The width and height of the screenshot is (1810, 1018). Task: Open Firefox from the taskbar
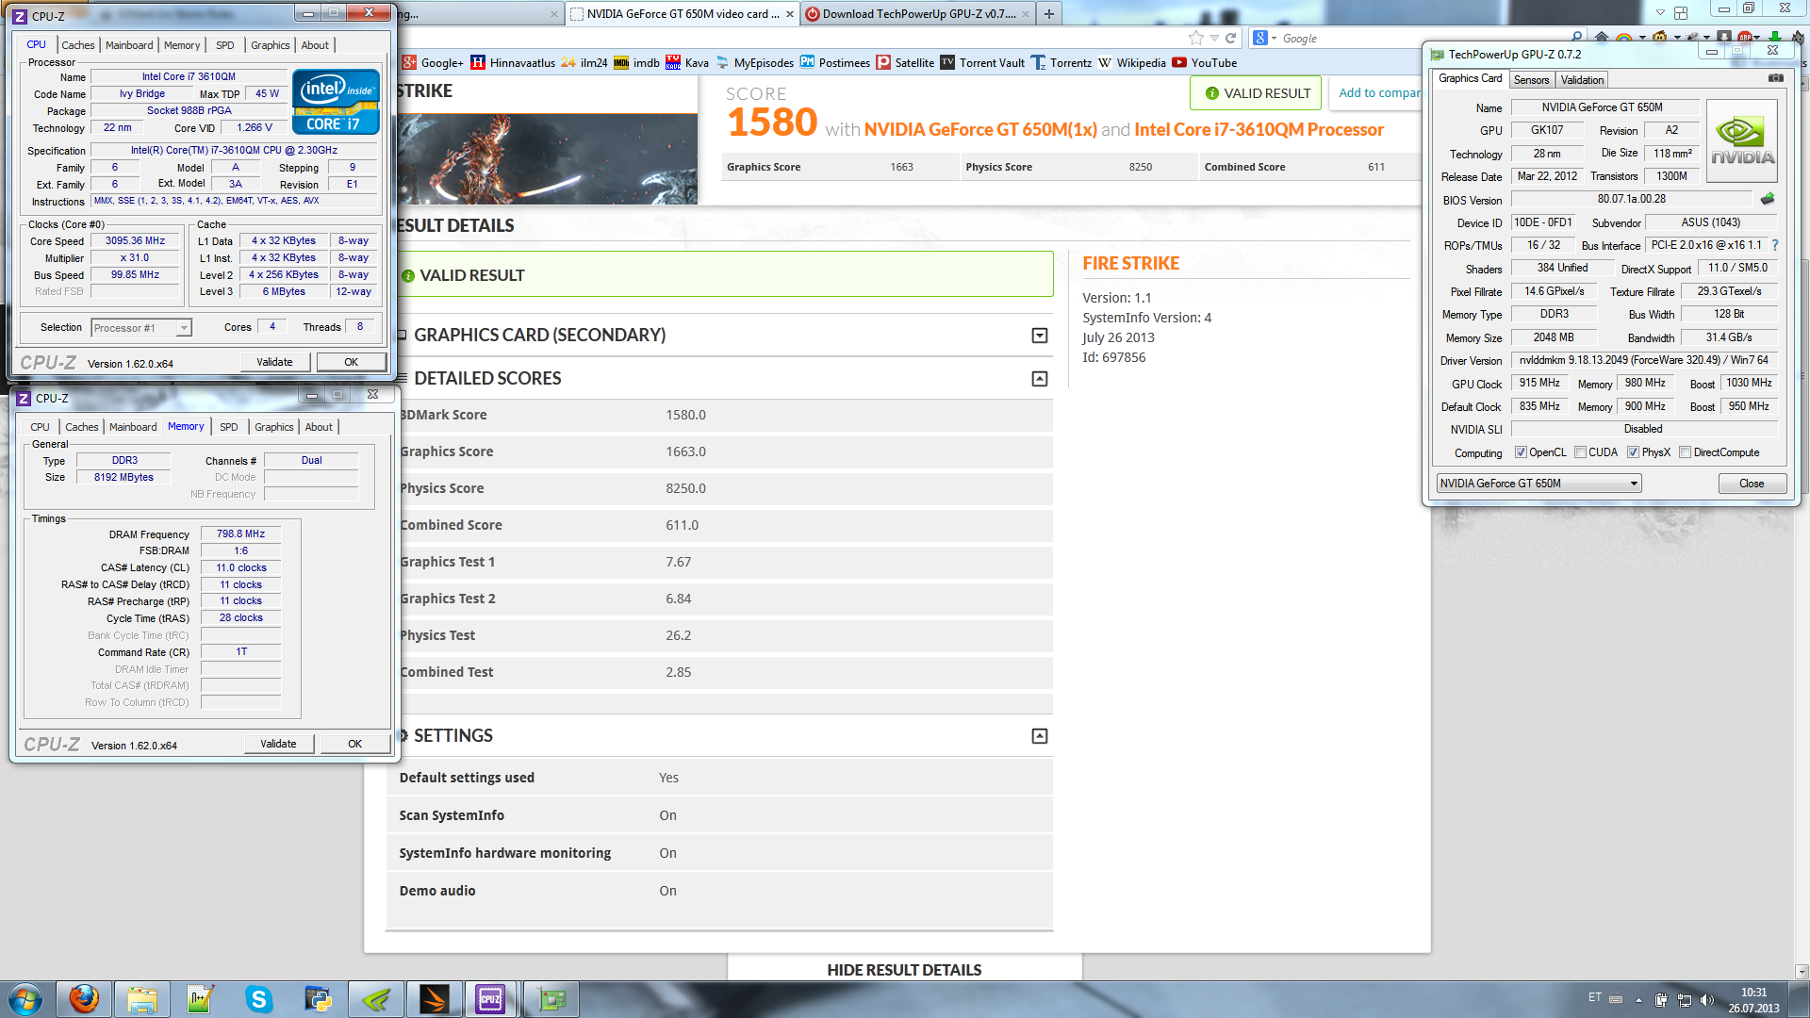click(84, 999)
